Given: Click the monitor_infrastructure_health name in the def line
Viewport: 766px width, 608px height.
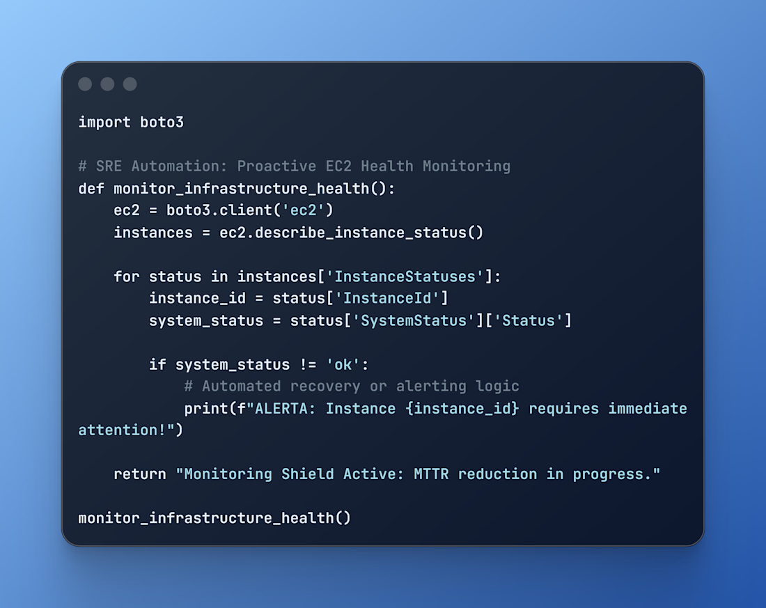Looking at the screenshot, I should (242, 189).
